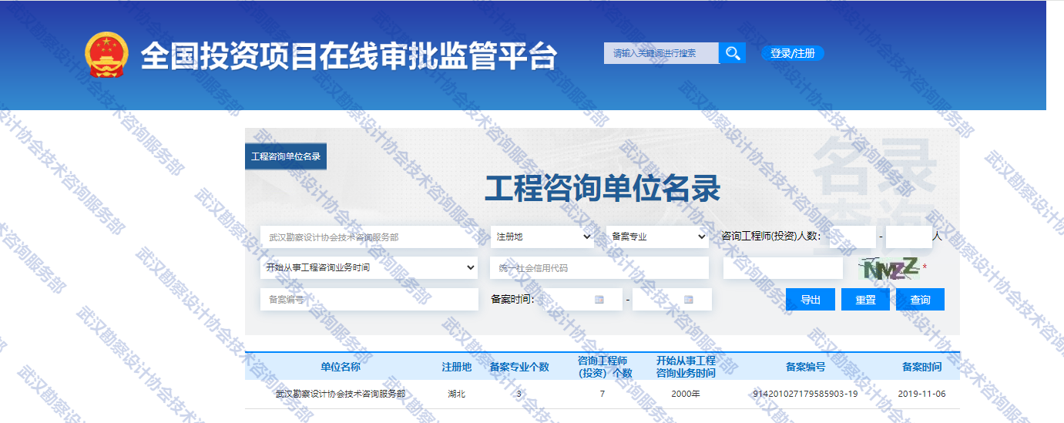Viewport: 1064px width, 423px height.
Task: Click the 单位名称 column header
Action: click(341, 367)
